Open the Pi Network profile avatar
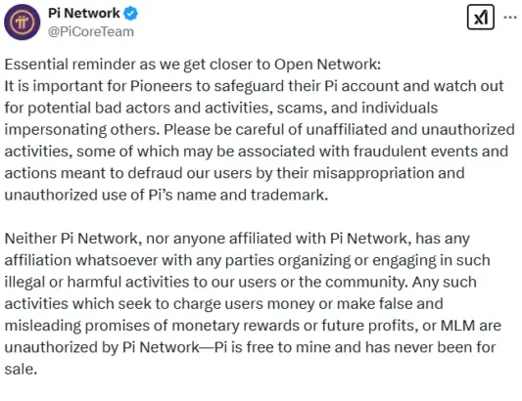Image resolution: width=522 pixels, height=401 pixels. [x=23, y=22]
